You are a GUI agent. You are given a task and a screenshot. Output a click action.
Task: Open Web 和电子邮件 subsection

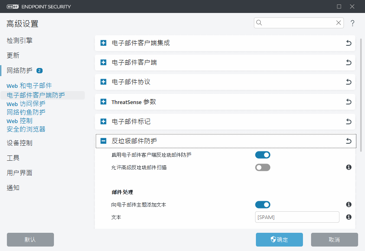pyautogui.click(x=29, y=85)
